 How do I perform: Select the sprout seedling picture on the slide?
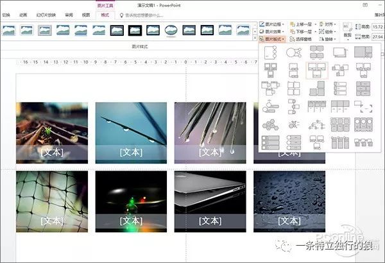(52, 133)
